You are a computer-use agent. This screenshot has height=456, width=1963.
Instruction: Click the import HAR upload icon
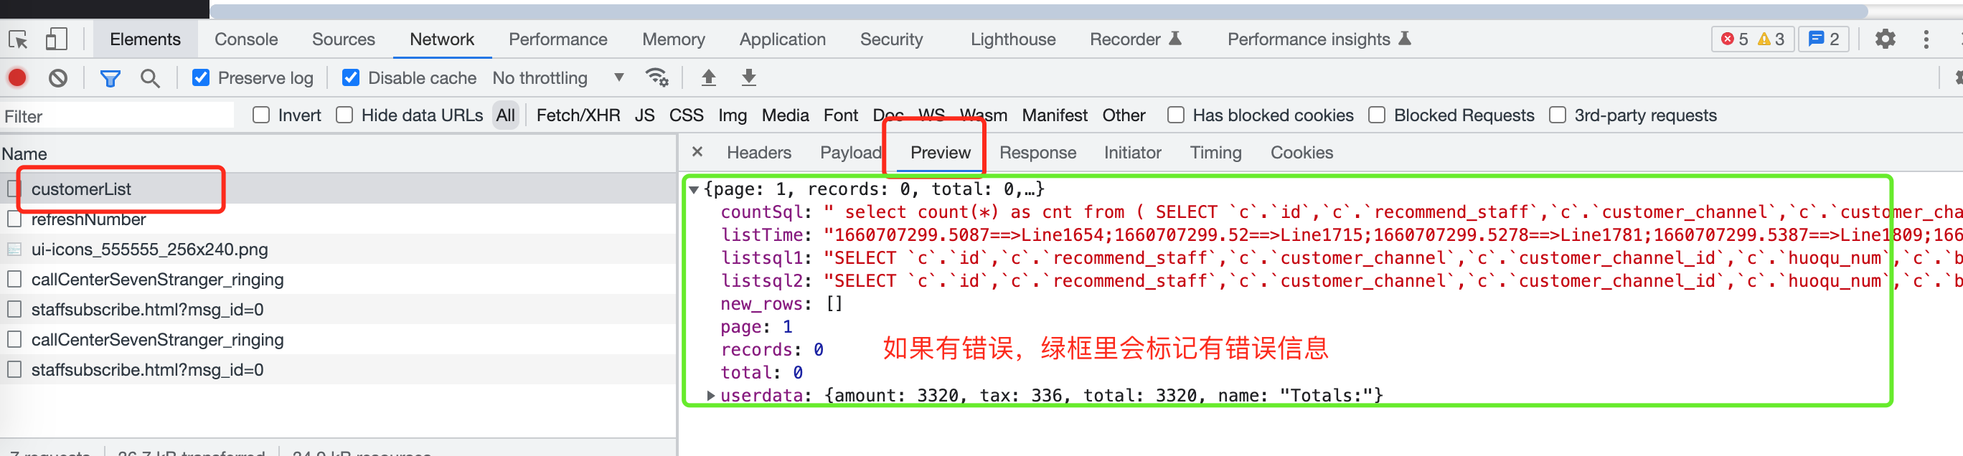tap(708, 77)
